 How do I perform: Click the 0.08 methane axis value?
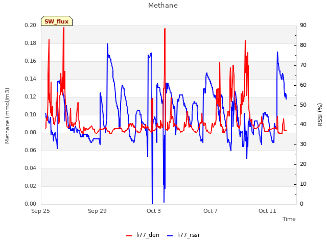click(31, 133)
